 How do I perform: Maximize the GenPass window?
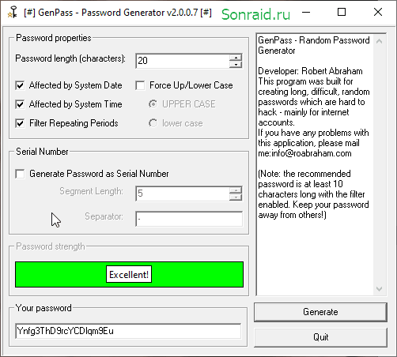point(342,12)
